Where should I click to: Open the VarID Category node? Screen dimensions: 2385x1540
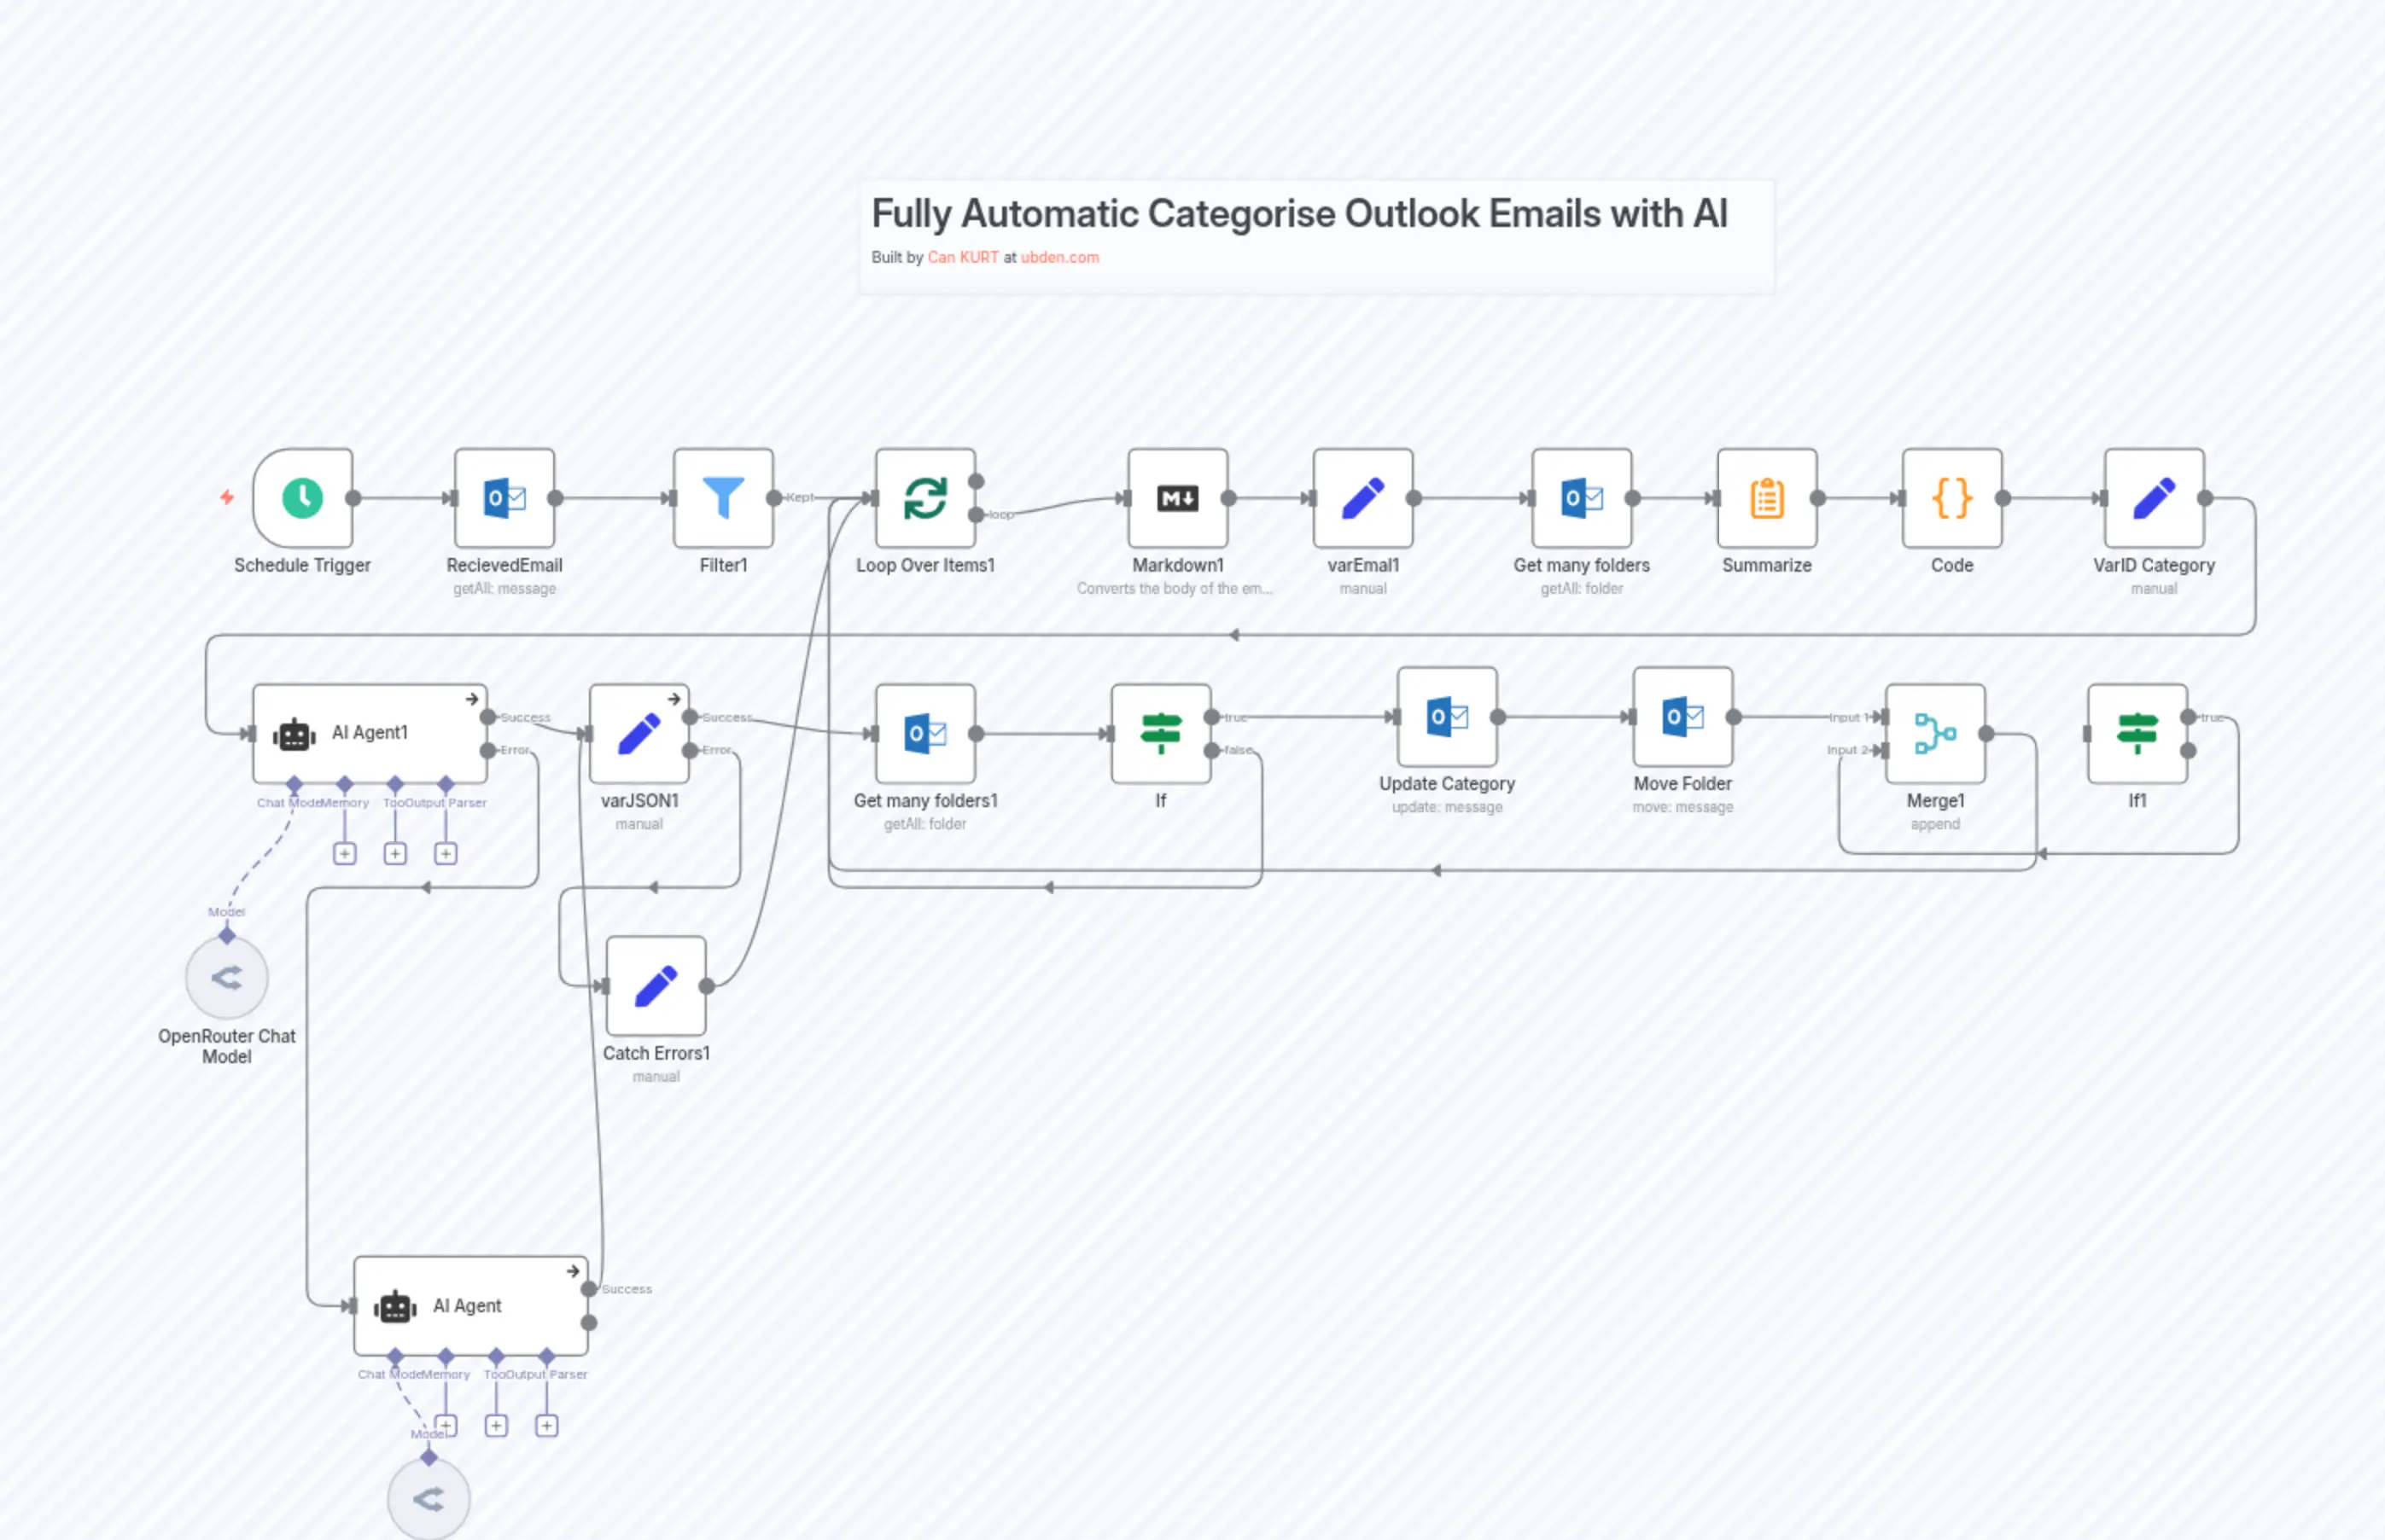(x=2154, y=497)
